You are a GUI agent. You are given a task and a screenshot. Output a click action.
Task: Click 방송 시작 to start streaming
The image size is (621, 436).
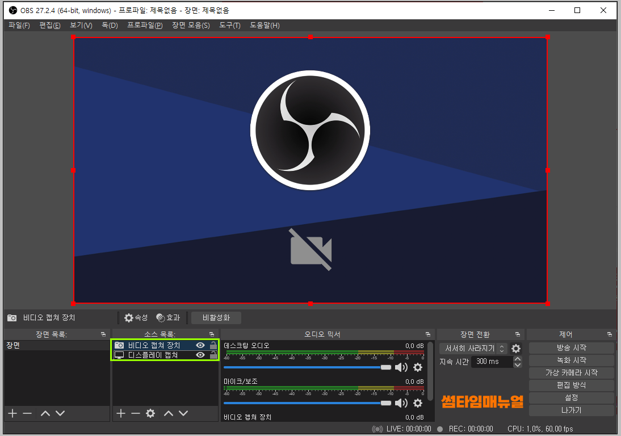pos(572,347)
